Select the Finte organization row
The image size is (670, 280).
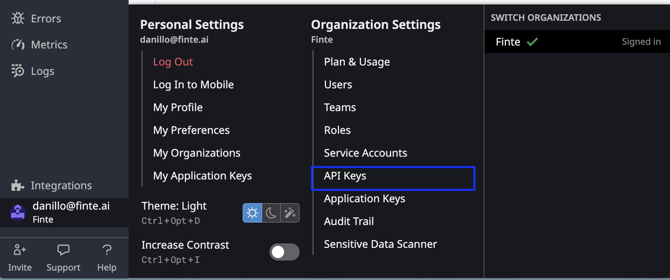(577, 42)
